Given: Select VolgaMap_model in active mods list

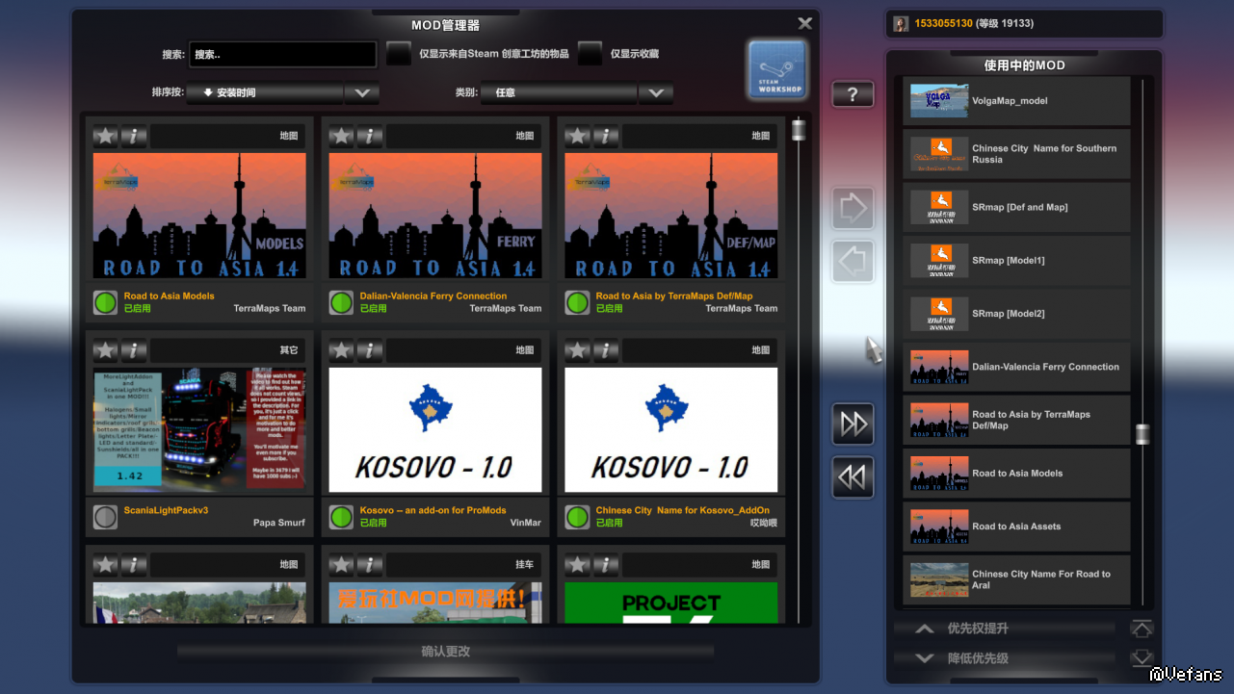Looking at the screenshot, I should tap(1016, 101).
